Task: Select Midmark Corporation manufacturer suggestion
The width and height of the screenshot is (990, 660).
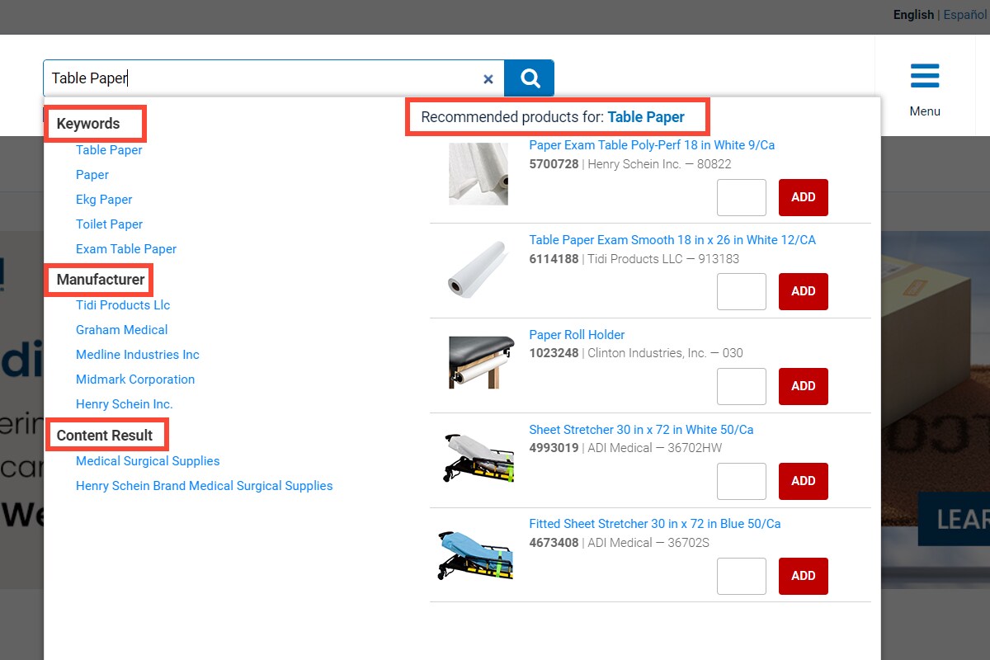Action: (135, 379)
